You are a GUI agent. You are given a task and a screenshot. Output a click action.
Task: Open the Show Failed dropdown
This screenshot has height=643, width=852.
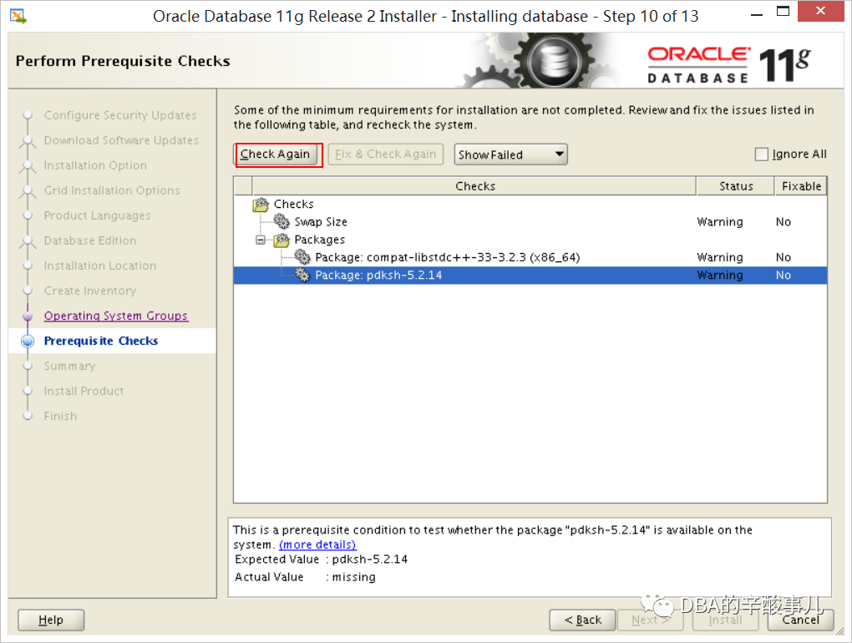[x=510, y=154]
